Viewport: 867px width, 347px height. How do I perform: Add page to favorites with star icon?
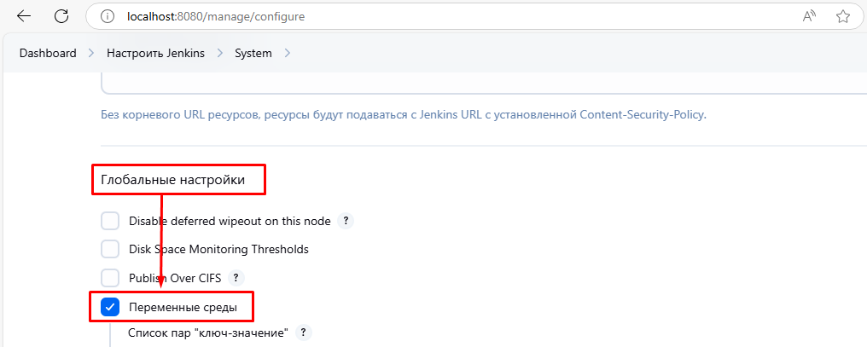(x=843, y=16)
